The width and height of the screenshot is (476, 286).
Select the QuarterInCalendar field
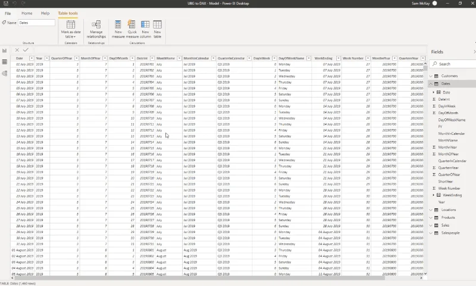click(x=452, y=161)
